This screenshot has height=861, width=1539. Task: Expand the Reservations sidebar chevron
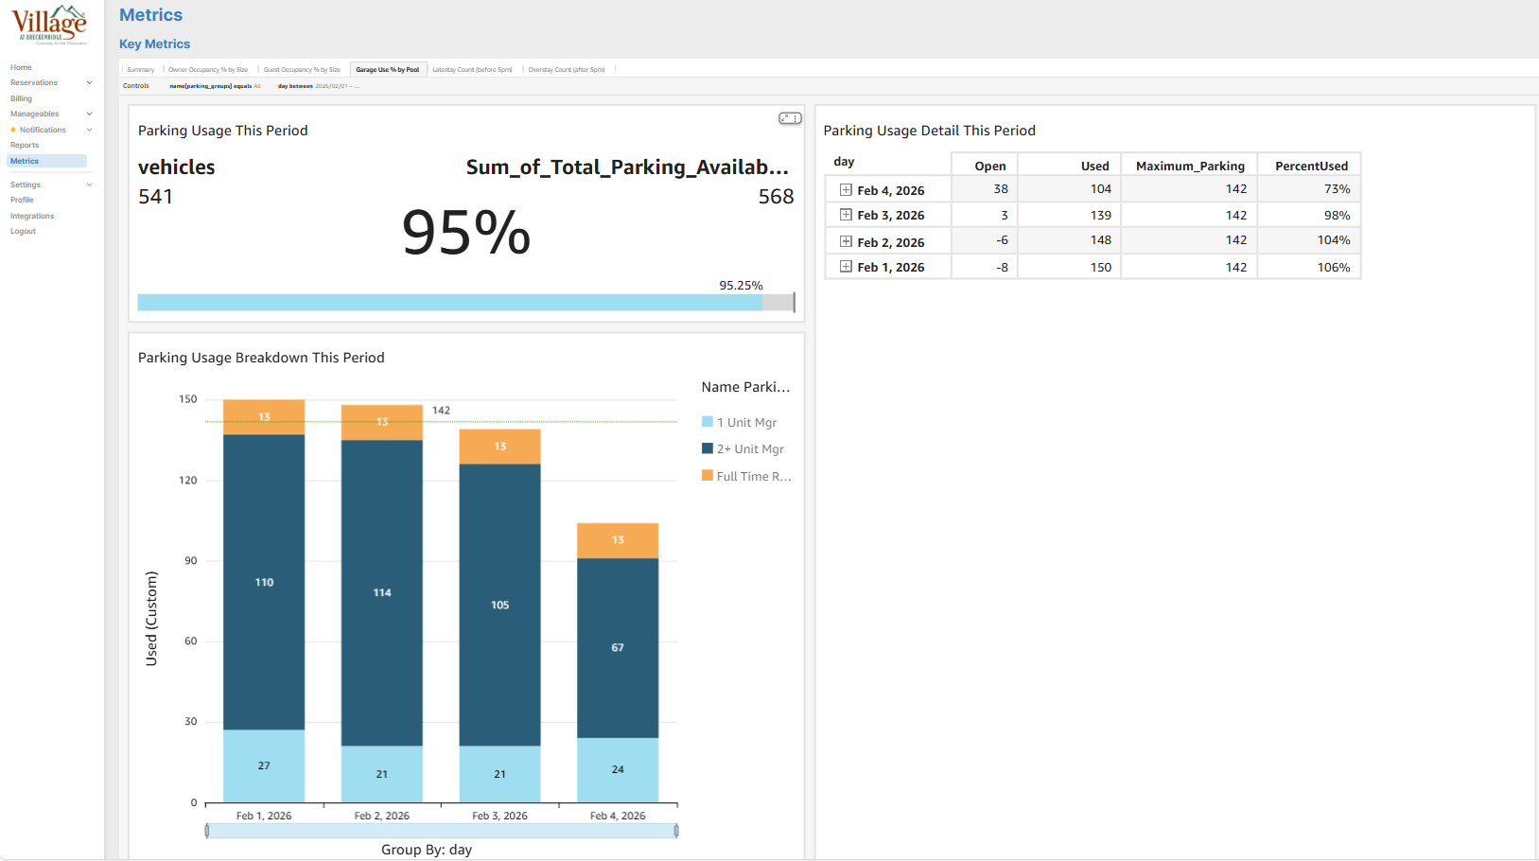click(90, 83)
